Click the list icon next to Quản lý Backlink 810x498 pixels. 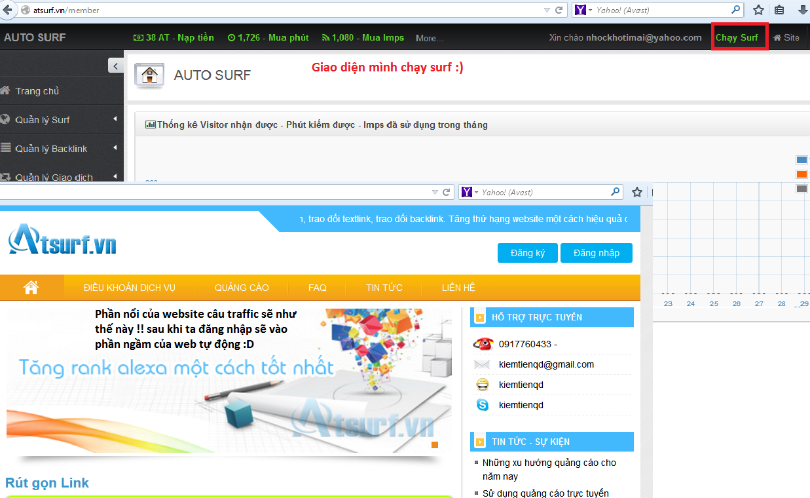click(5, 148)
